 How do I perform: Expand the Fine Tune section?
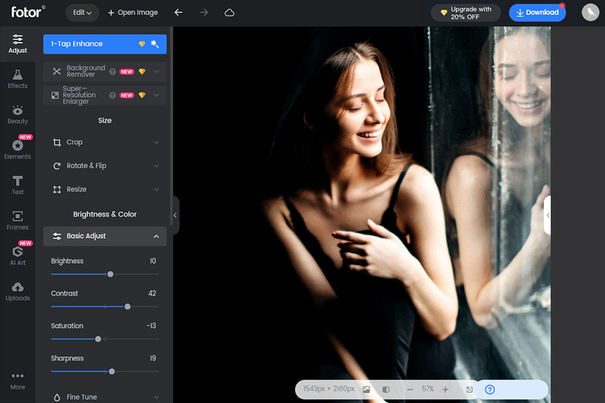coord(156,397)
